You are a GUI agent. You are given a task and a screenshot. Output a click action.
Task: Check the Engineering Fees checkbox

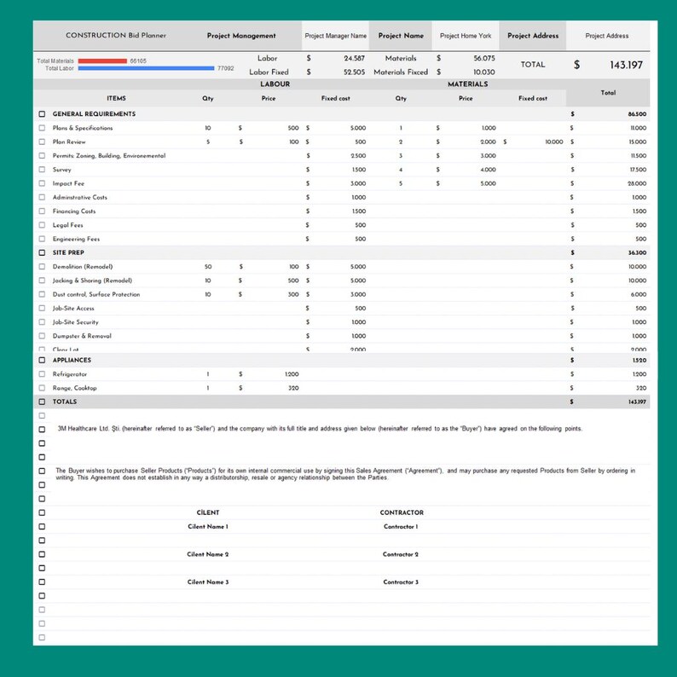click(42, 239)
